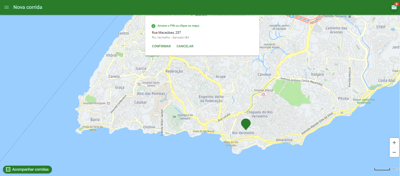Viewport: 400px width, 176px height.
Task: Click the STIEP label on the map
Action: 381,27
